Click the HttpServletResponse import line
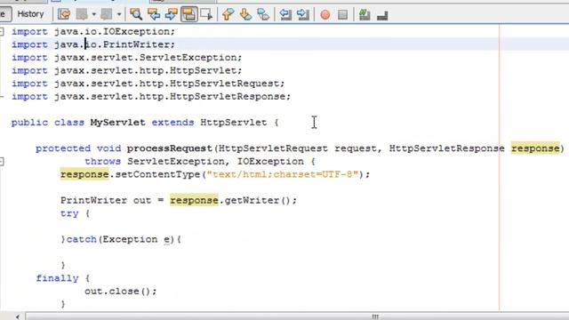Viewport: 569px width, 320px height. coord(151,97)
